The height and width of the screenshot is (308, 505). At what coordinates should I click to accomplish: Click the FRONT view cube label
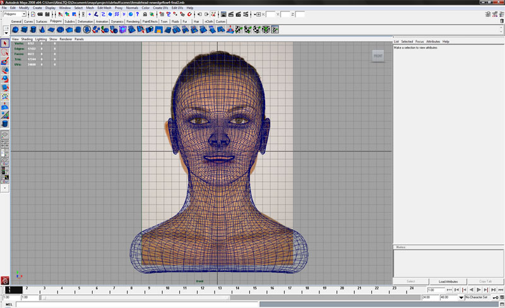(377, 56)
